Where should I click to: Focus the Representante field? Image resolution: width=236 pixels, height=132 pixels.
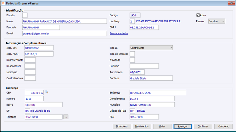click(x=30, y=60)
